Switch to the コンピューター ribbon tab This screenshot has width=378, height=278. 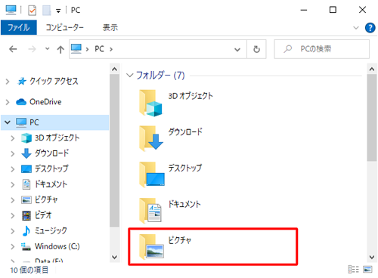[64, 27]
